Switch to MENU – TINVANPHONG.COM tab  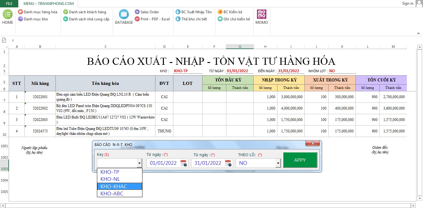point(49,4)
